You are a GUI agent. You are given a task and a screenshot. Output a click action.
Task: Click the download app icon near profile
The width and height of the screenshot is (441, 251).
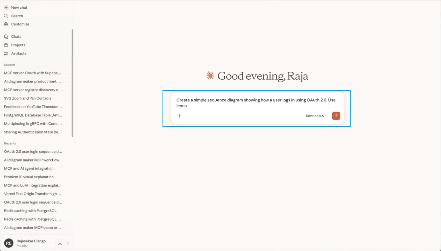60,243
